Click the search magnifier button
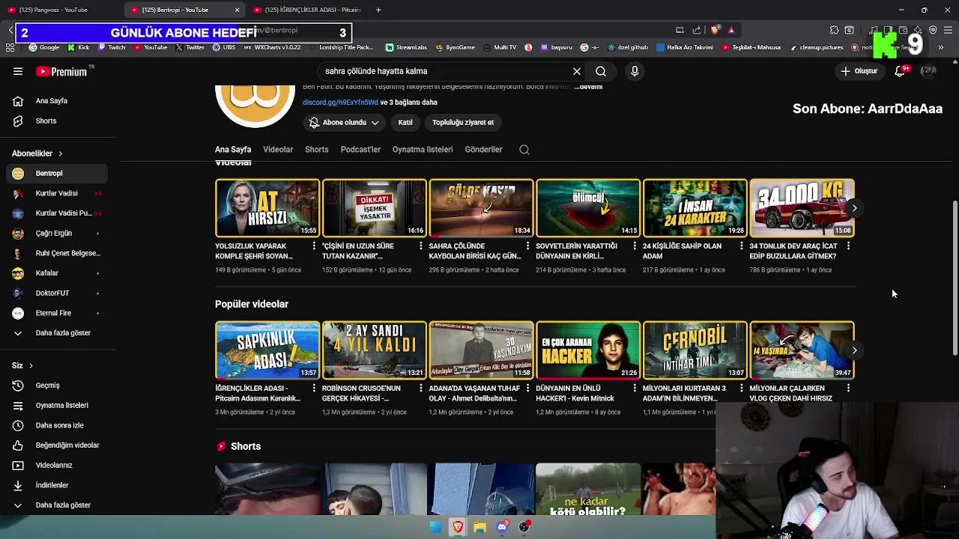This screenshot has width=959, height=539. point(601,71)
